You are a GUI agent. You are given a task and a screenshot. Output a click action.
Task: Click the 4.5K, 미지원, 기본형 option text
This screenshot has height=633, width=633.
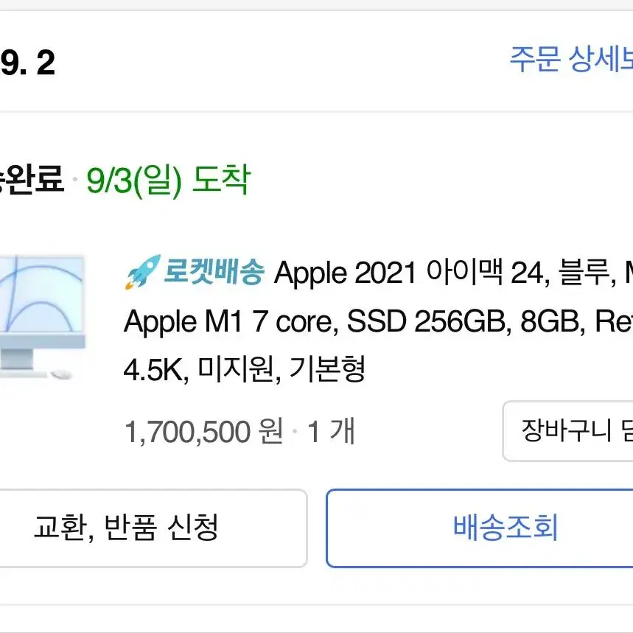245,369
